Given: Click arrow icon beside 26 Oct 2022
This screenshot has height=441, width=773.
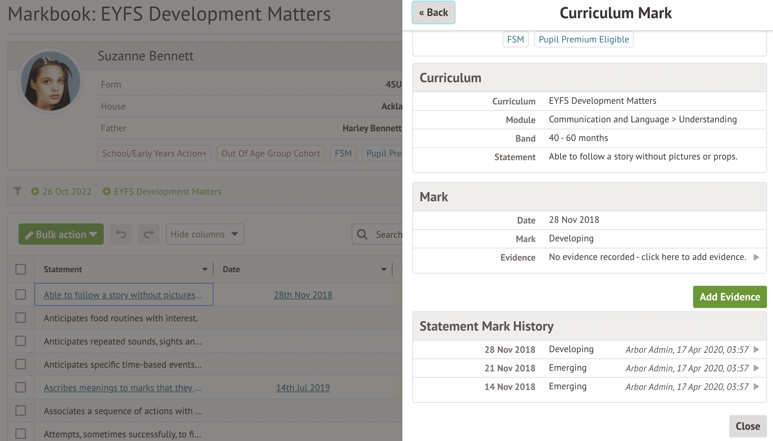Looking at the screenshot, I should 35,191.
